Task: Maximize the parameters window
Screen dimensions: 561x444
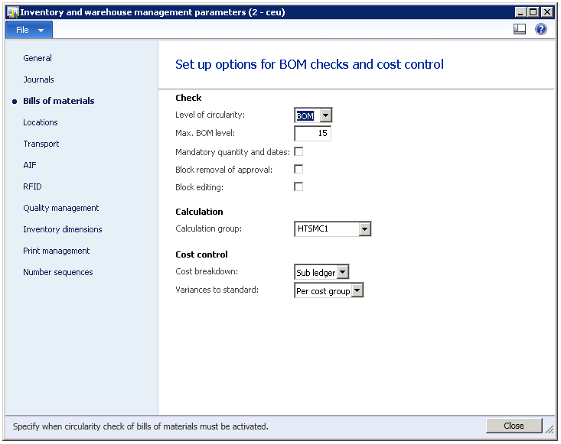Action: 533,12
